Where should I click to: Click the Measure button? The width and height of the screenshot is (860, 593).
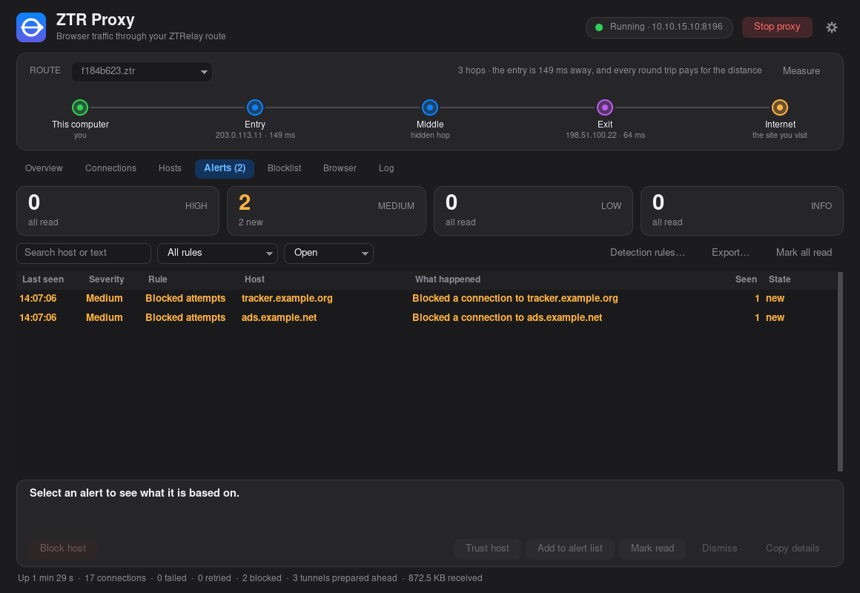point(801,70)
